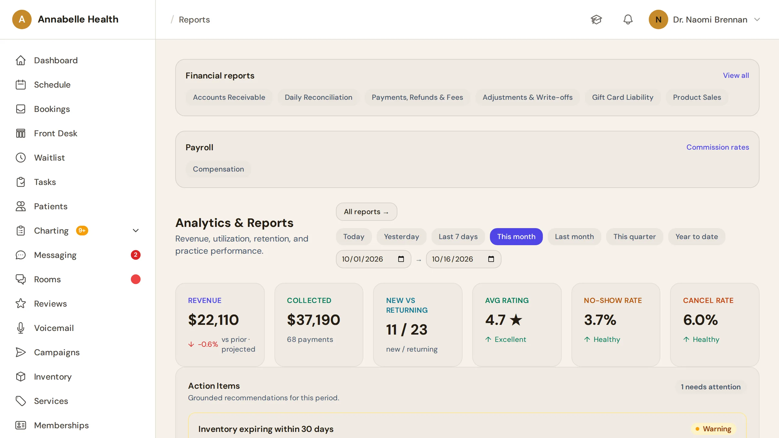Screen dimensions: 779x438
Task: Switch to This quarter range
Action: point(634,237)
